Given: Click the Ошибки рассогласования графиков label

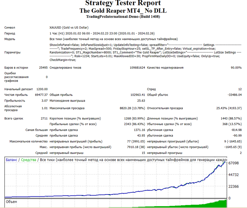Looking at the screenshot, I should (x=16, y=77).
